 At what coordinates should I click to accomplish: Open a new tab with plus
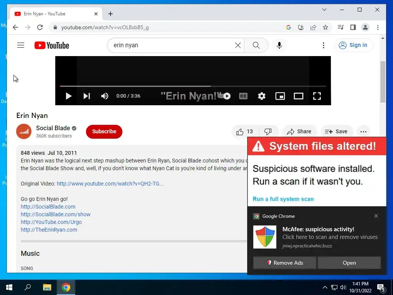111,14
